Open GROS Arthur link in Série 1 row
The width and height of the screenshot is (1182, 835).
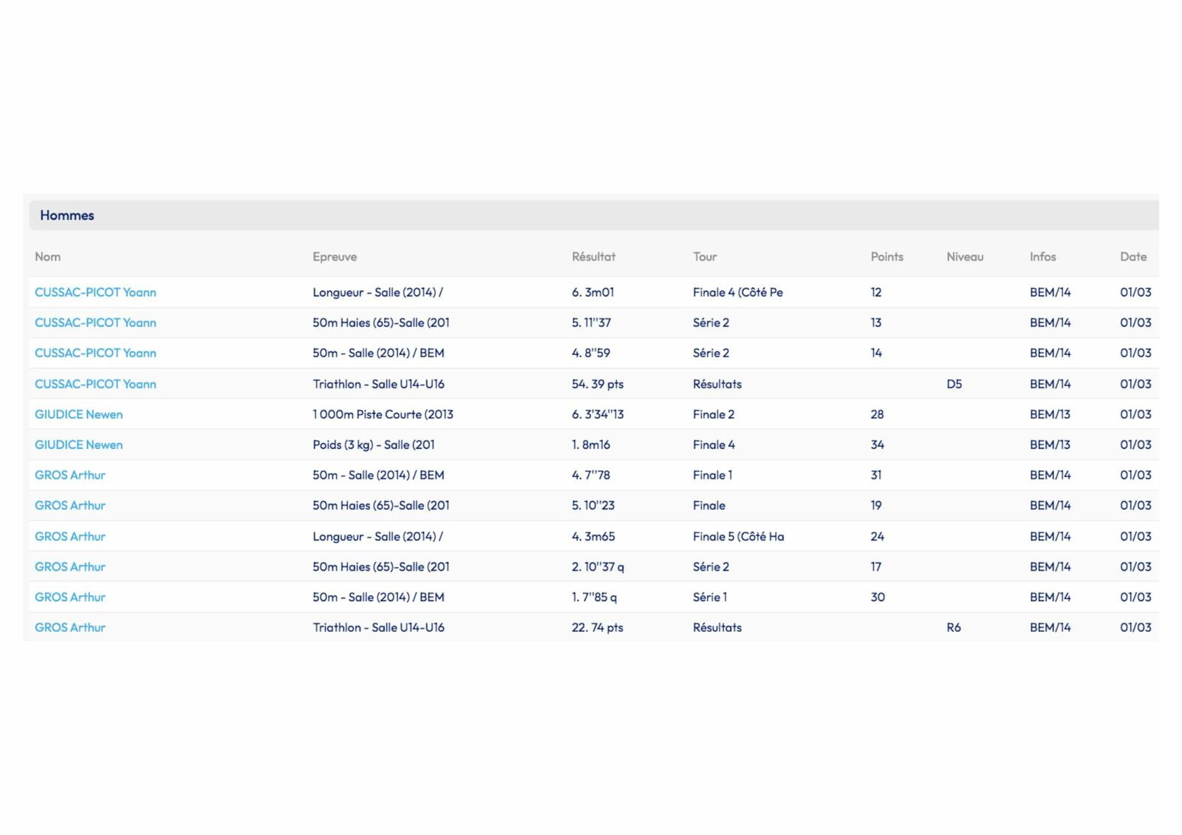[x=70, y=597]
